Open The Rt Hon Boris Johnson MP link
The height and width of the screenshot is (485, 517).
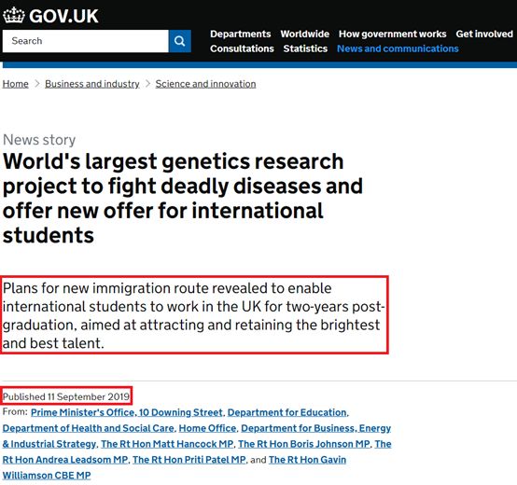tap(303, 444)
